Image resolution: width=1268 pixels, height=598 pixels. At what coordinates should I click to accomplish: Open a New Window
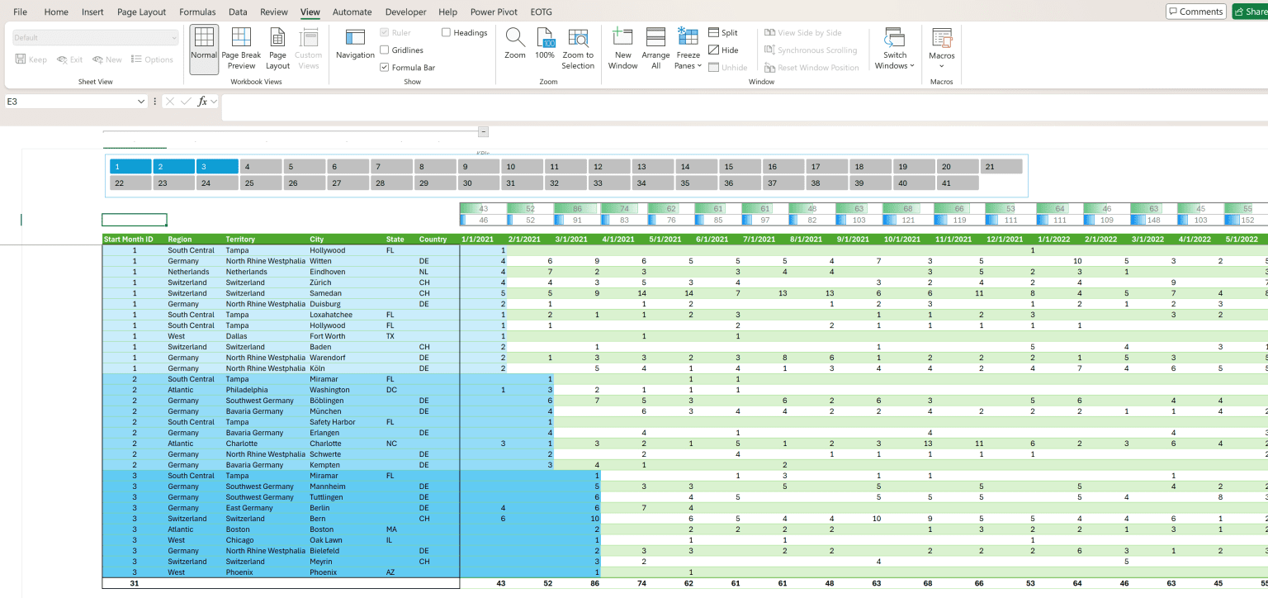(x=622, y=47)
